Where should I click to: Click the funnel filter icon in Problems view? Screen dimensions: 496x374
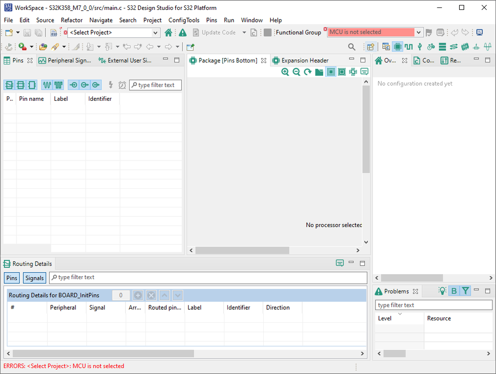tap(465, 291)
